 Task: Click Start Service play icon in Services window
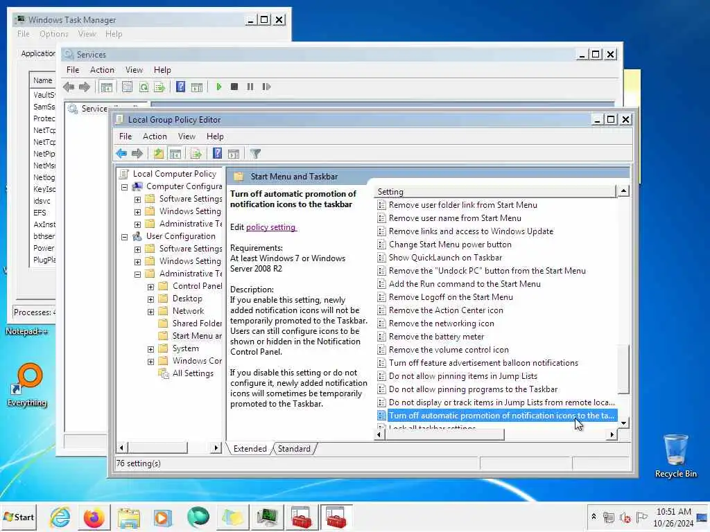coord(218,87)
